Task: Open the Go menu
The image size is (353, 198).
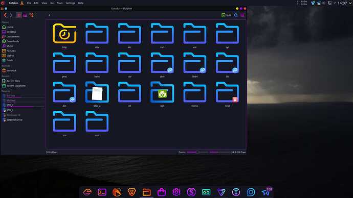Action: [x=52, y=3]
